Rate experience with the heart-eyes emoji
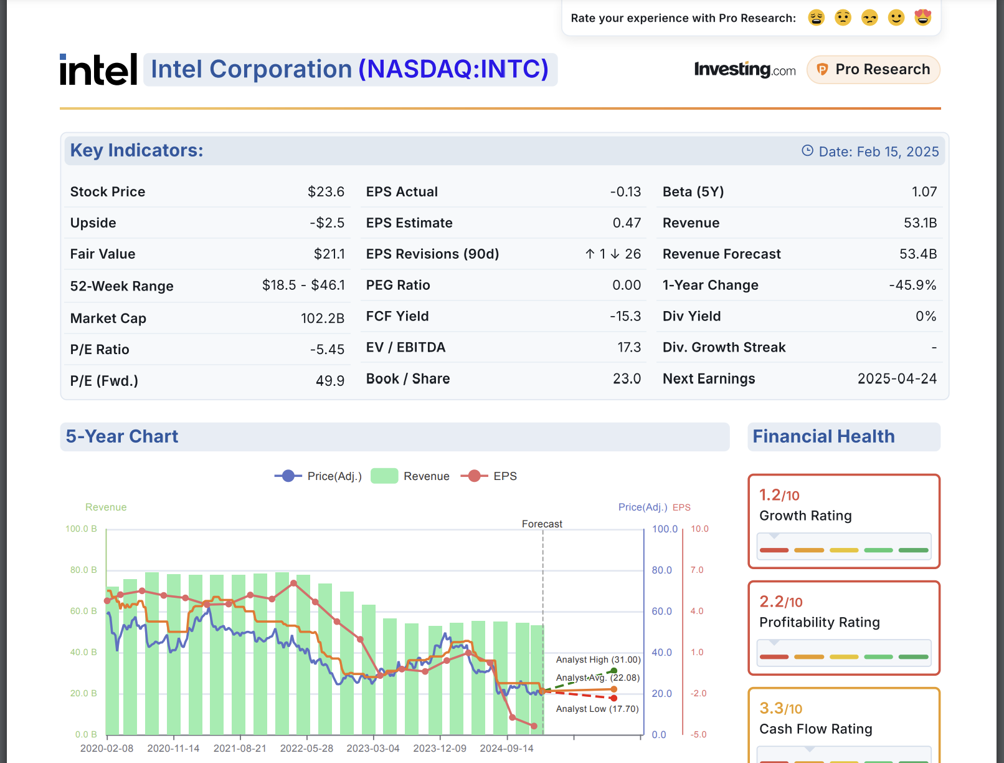Image resolution: width=1004 pixels, height=763 pixels. click(x=923, y=17)
